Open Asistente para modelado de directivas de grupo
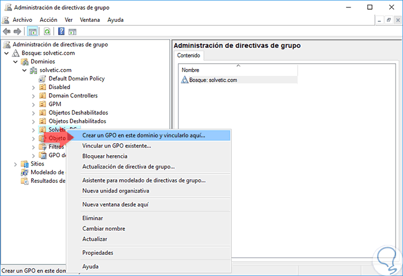403x276 pixels. point(149,181)
